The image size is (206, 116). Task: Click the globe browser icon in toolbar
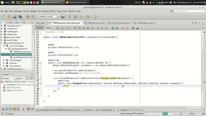click(63, 16)
